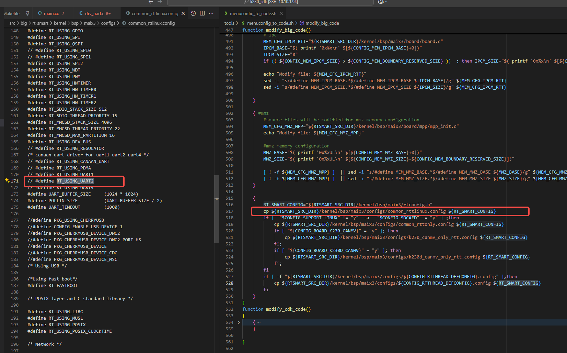Place cursor on '#define RT_USING_WDT' line

[x=54, y=70]
